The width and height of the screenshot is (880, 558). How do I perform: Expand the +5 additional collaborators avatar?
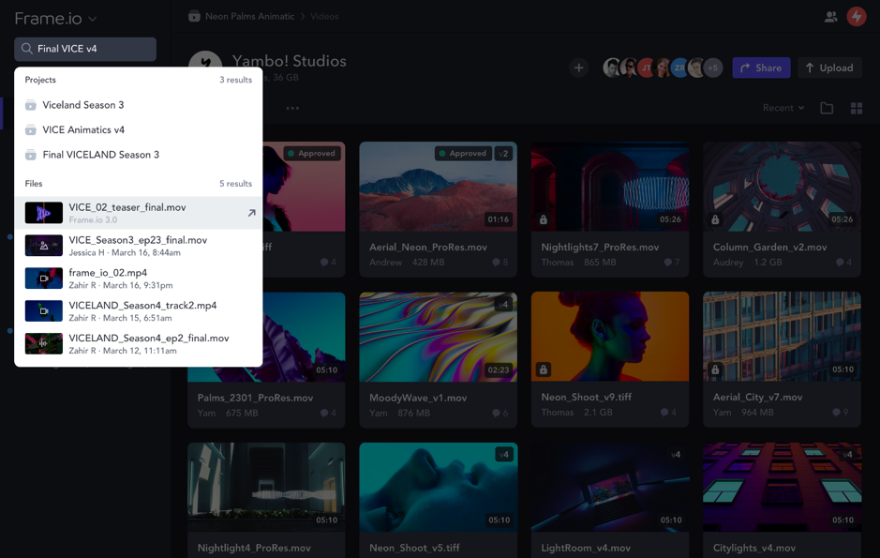(x=713, y=68)
